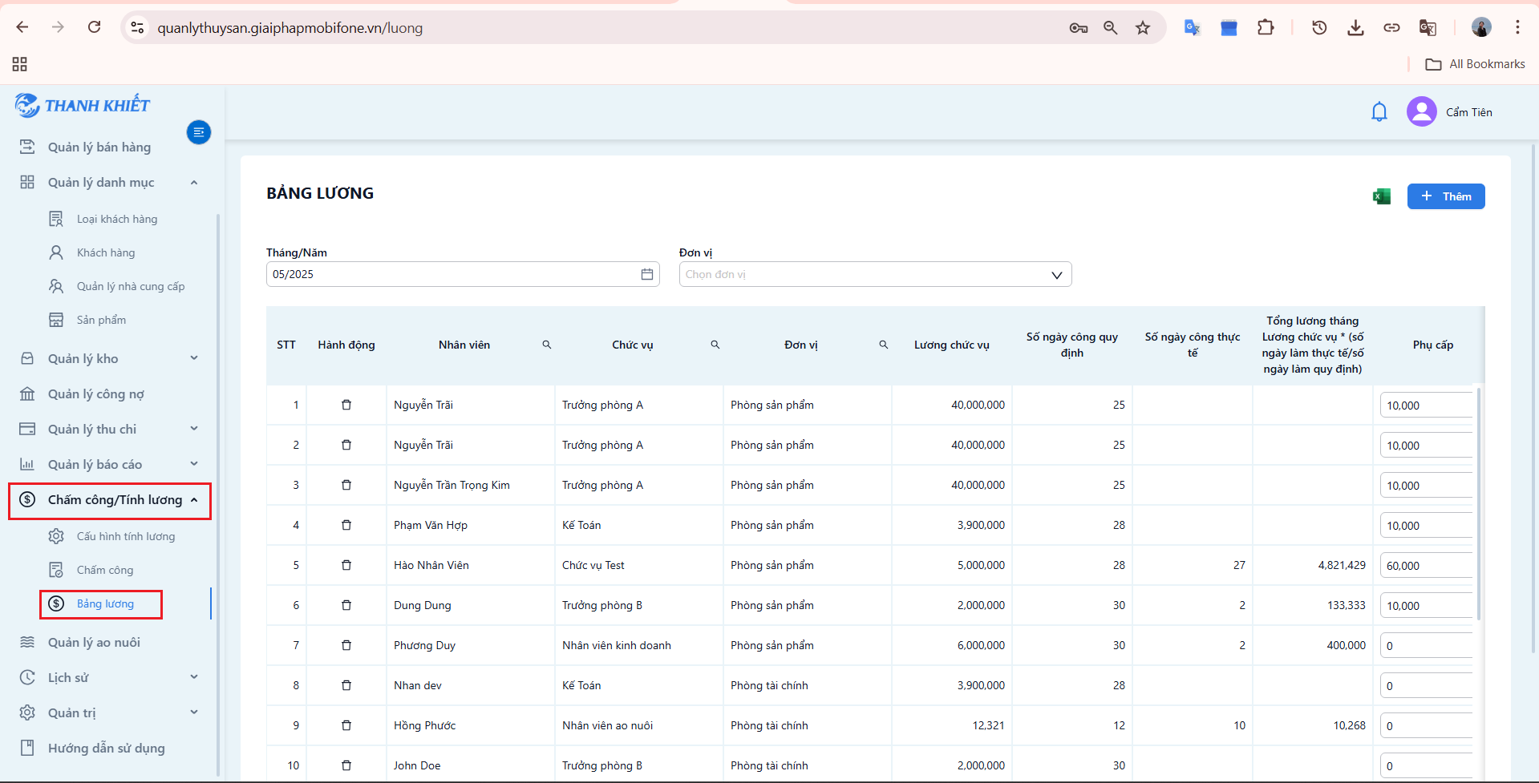This screenshot has width=1539, height=783.
Task: Open the browser zoom icon
Action: click(x=1111, y=28)
